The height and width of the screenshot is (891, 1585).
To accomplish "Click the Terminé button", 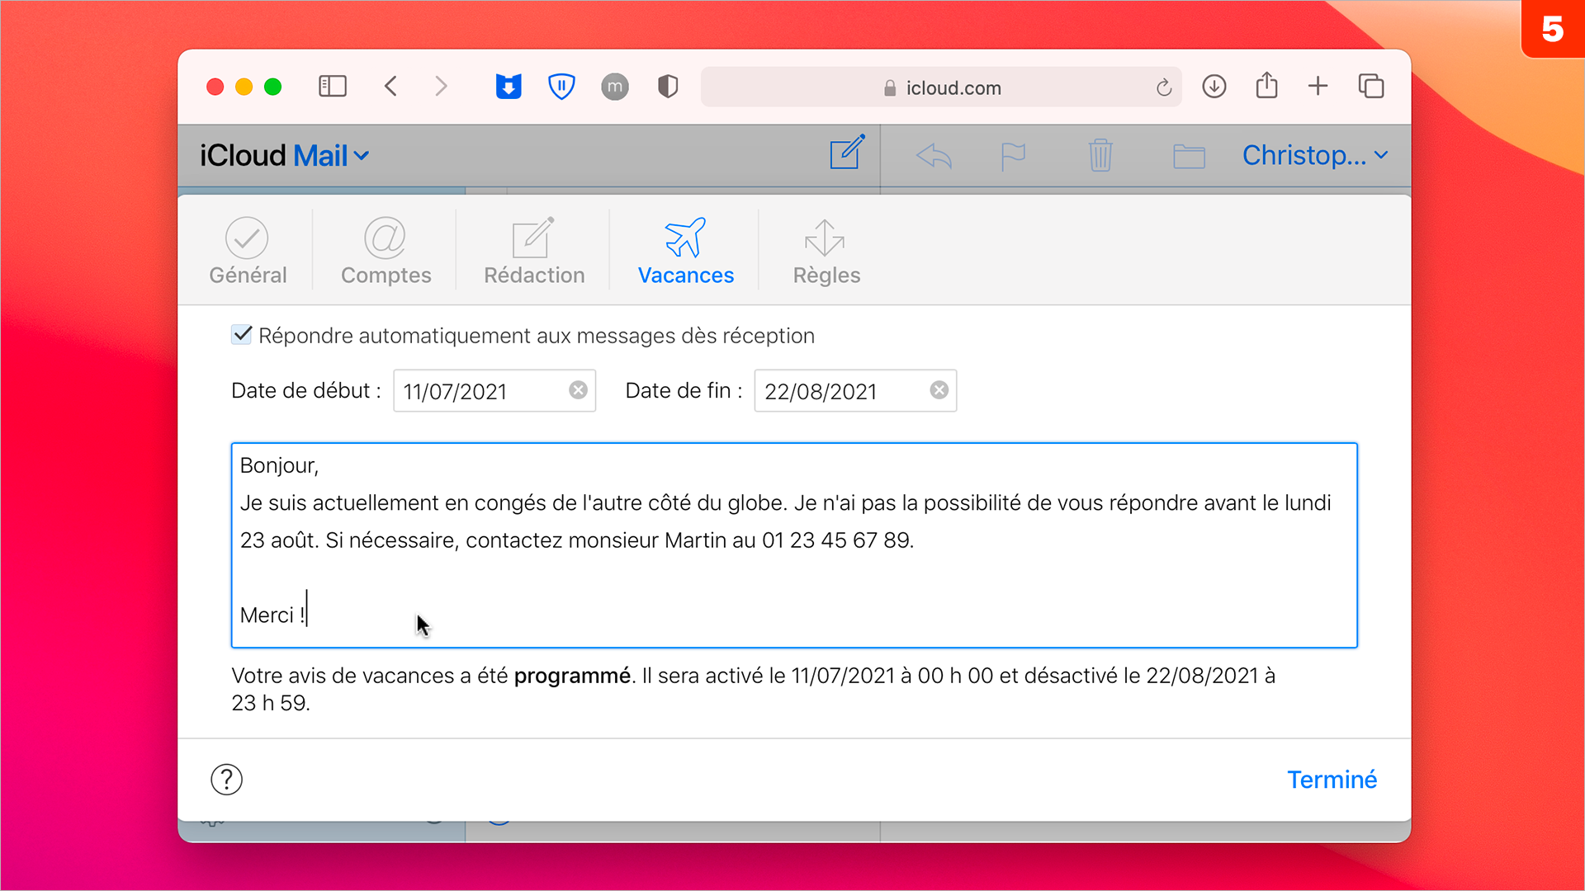I will click(x=1332, y=780).
